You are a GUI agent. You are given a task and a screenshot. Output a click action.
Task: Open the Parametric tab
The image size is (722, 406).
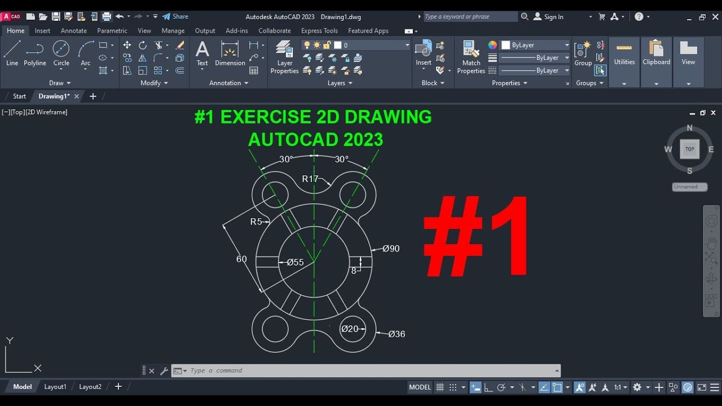coord(112,30)
